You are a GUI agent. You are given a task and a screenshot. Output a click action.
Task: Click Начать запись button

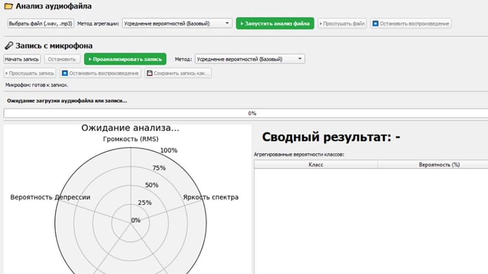22,59
